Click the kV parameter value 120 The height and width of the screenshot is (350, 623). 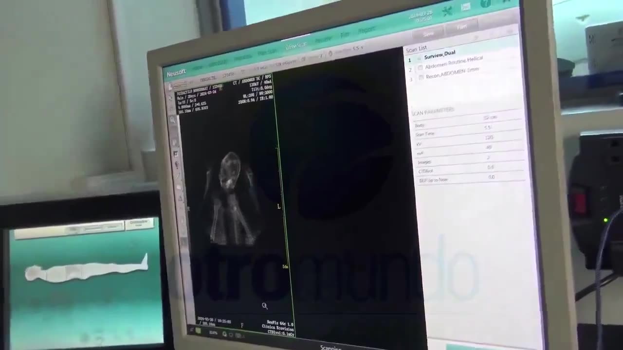click(x=489, y=138)
